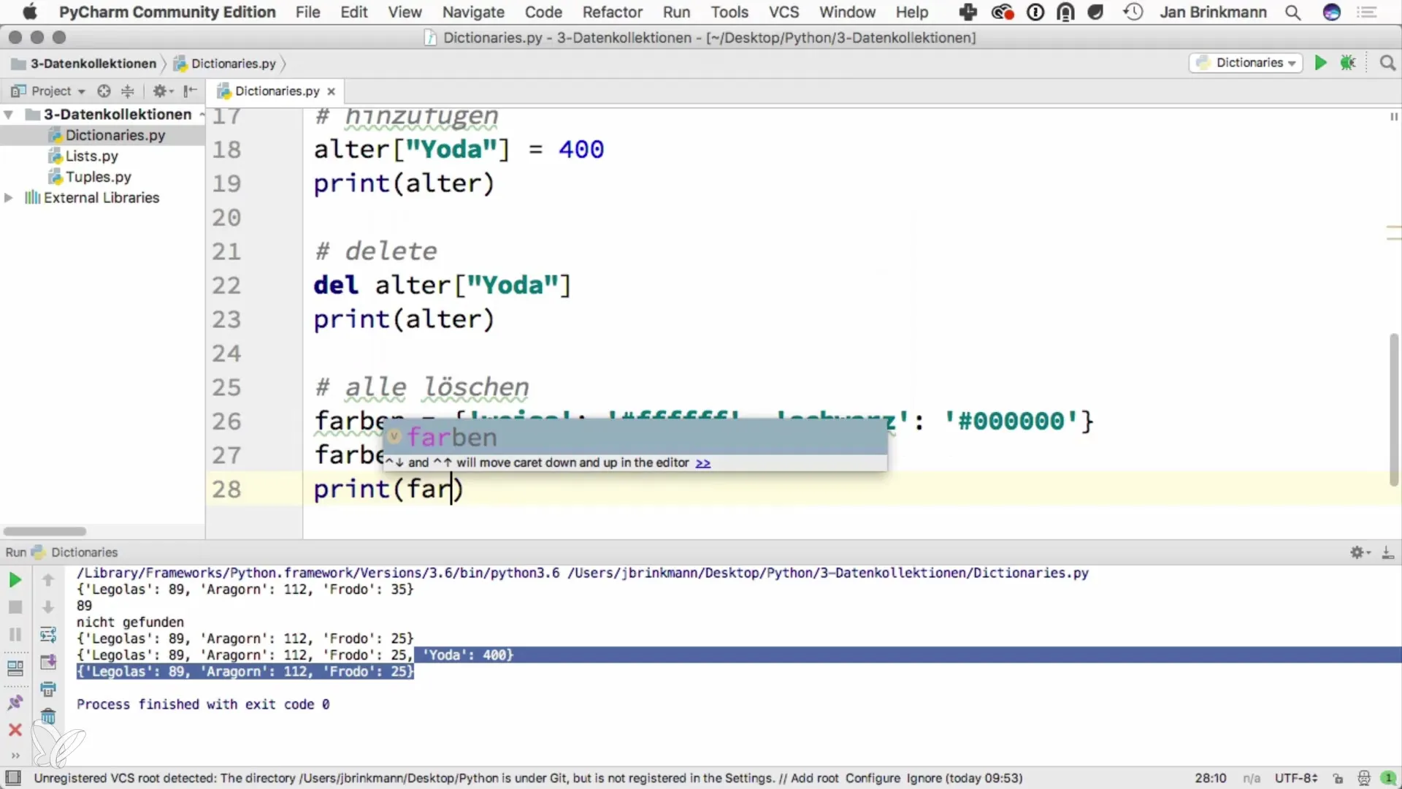Open the Refactor menu
The image size is (1402, 789).
tap(612, 12)
